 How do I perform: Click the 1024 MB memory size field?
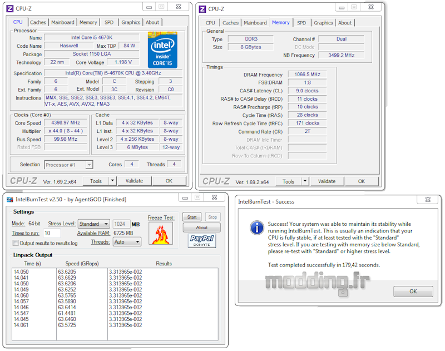pyautogui.click(x=121, y=224)
